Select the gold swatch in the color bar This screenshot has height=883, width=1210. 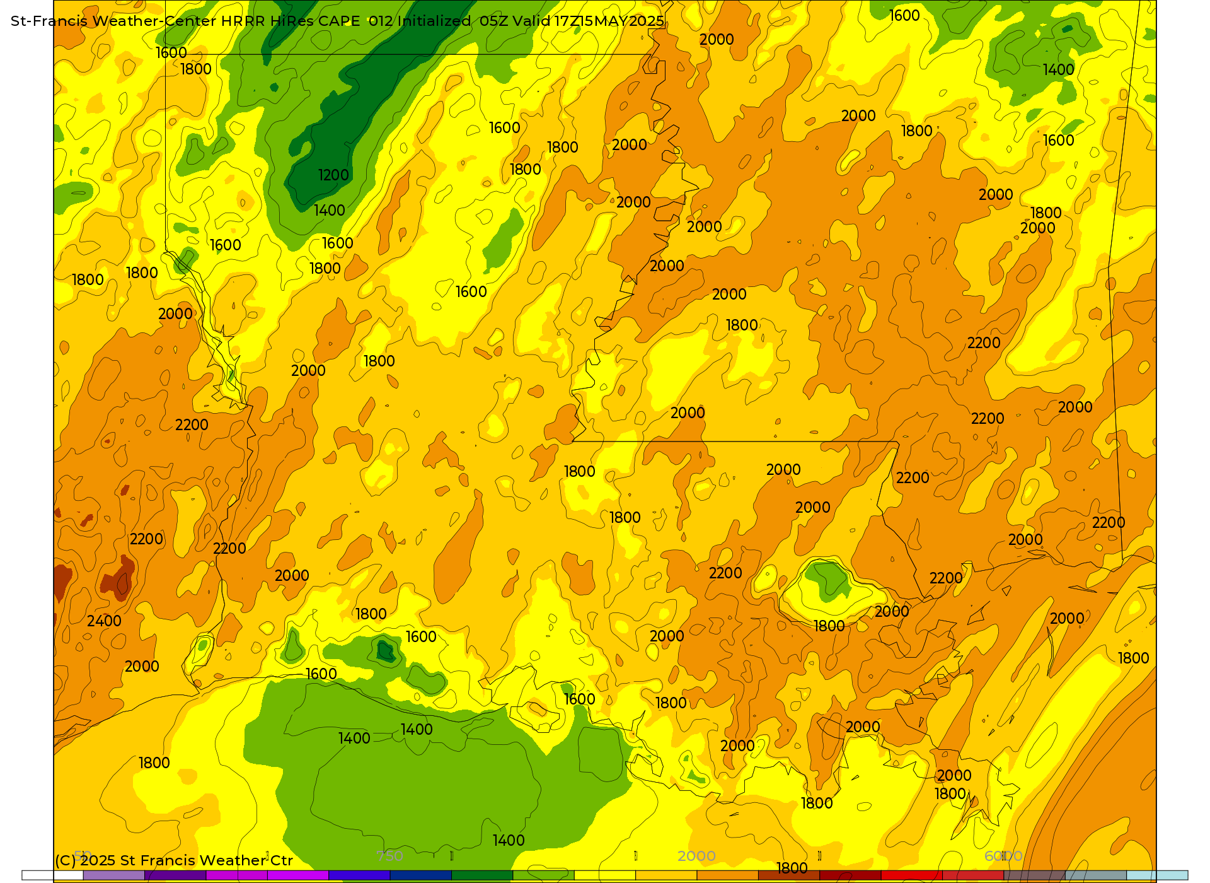pyautogui.click(x=666, y=875)
